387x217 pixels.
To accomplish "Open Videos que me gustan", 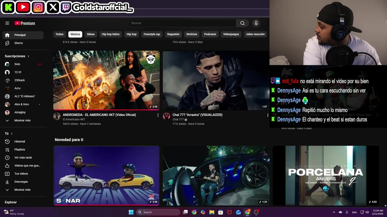I will pos(23,165).
